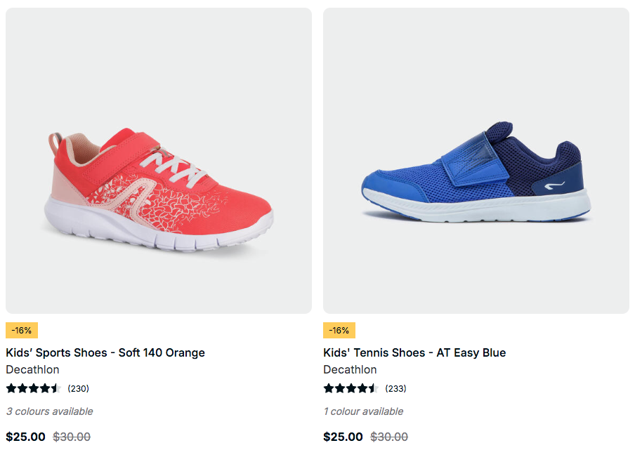Open the (233) reviews count
The width and height of the screenshot is (635, 476).
[x=395, y=388]
